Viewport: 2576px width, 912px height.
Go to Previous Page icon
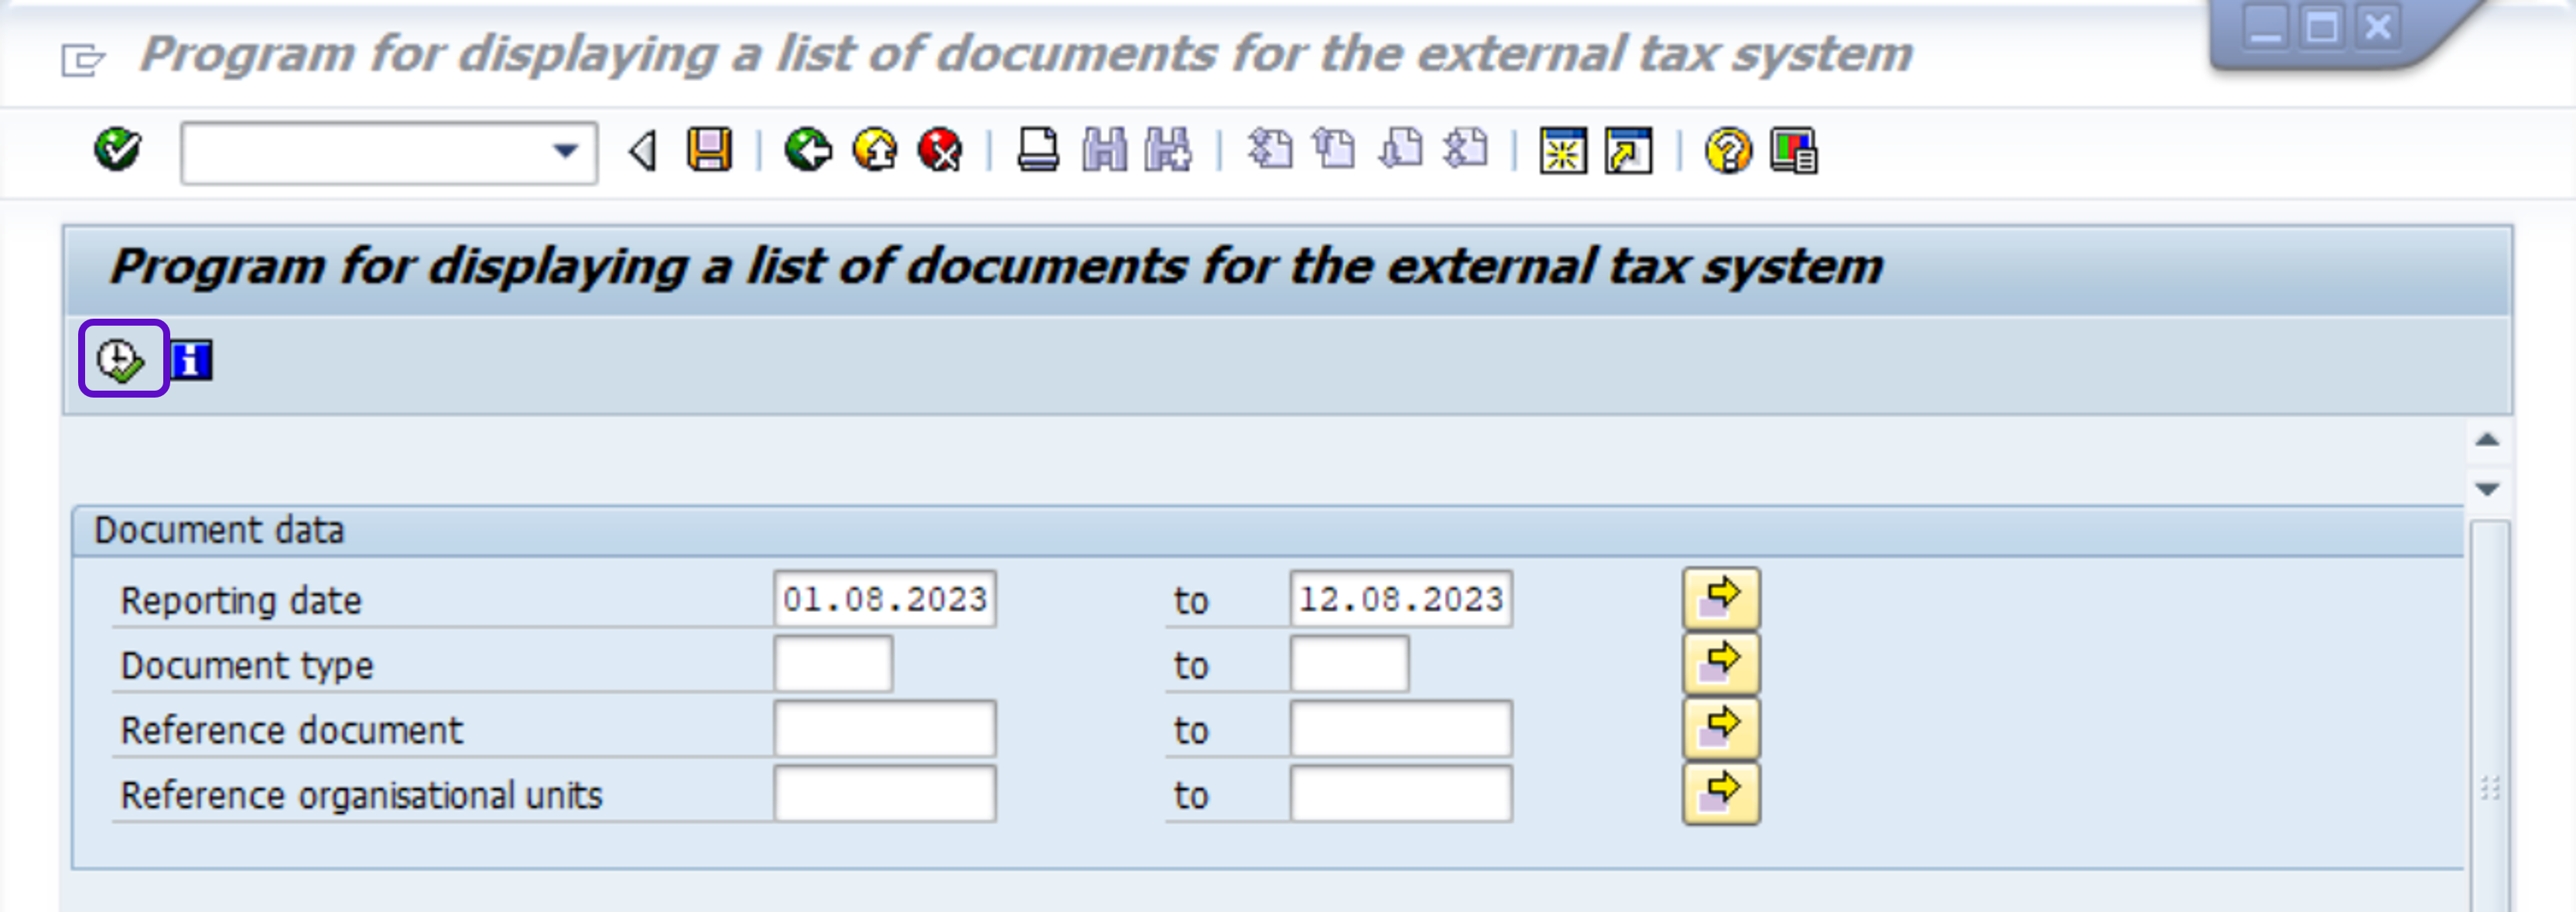[x=1334, y=151]
